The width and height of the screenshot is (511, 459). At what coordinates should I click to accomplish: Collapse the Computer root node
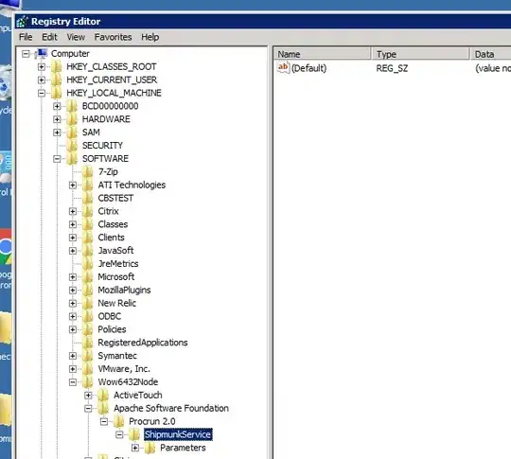(x=26, y=54)
